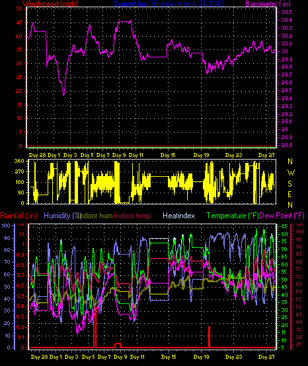Viewport: 308px width, 366px height.
Task: Select '100' on the blue humidity axis
Action: (6, 226)
